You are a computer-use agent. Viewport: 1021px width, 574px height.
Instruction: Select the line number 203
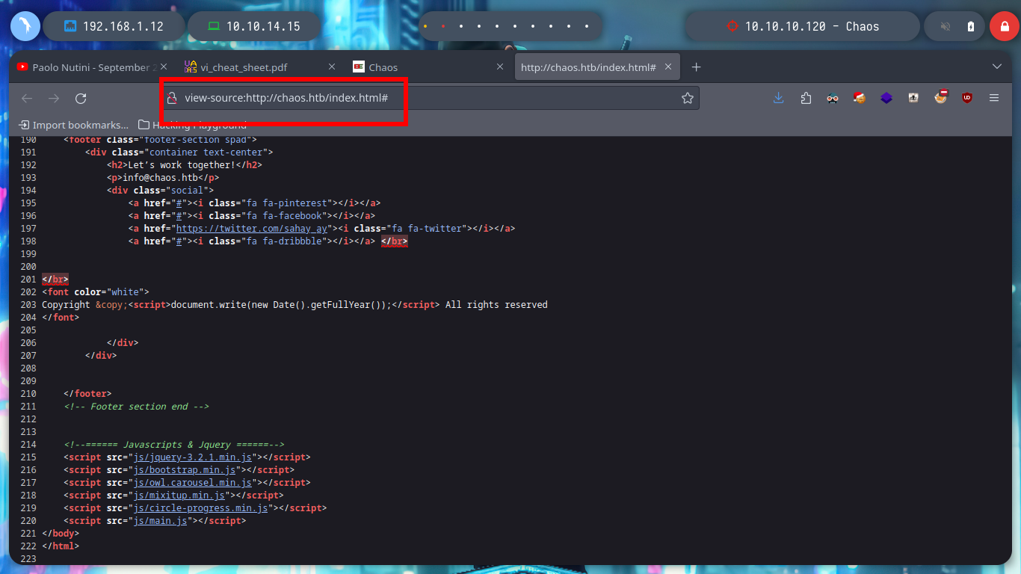pos(28,305)
